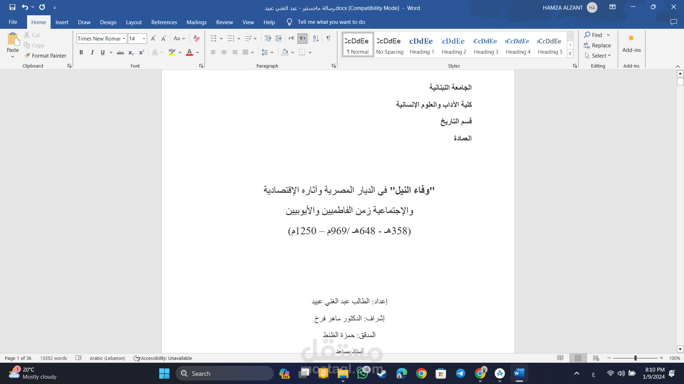Apply the red font color

pos(190,53)
